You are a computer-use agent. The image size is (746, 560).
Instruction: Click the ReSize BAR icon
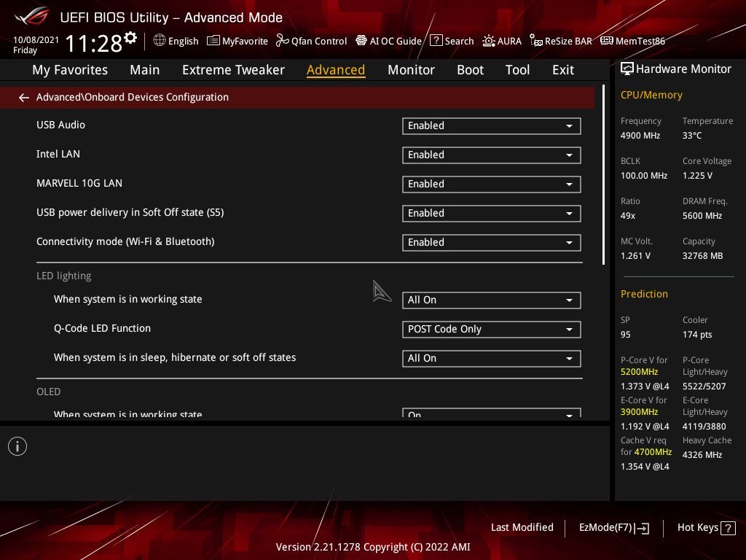pyautogui.click(x=536, y=41)
